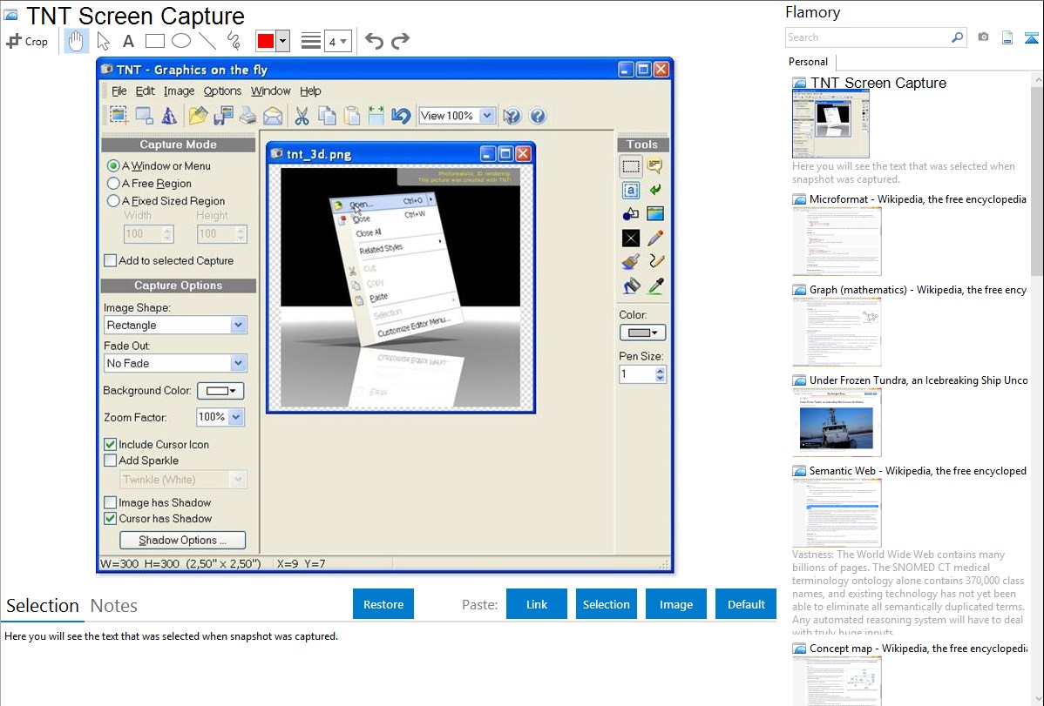Screen dimensions: 1044x706
Task: Pick the freehand squiggle drawing tool
Action: point(234,41)
